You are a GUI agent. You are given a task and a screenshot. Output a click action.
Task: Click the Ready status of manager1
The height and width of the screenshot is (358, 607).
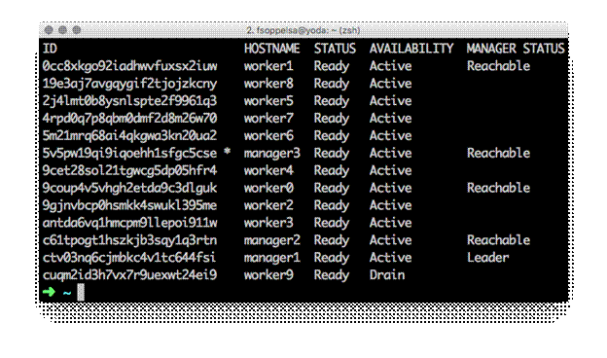[332, 258]
